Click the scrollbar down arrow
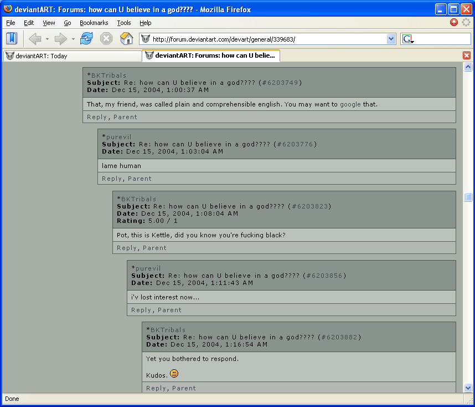Viewport: 475px width, 407px height. point(468,388)
